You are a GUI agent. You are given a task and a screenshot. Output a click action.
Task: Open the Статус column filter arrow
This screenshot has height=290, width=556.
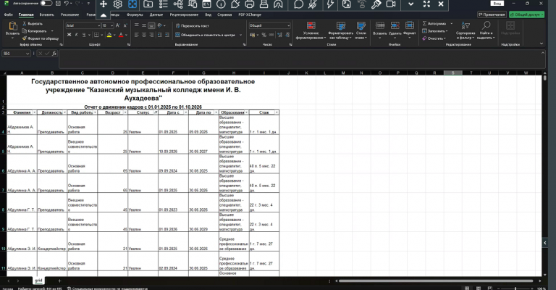[156, 112]
